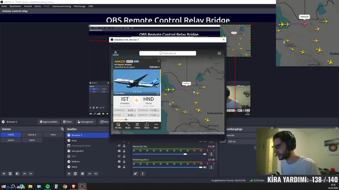
Task: Open 3D view in flight panel
Action: coord(118,126)
